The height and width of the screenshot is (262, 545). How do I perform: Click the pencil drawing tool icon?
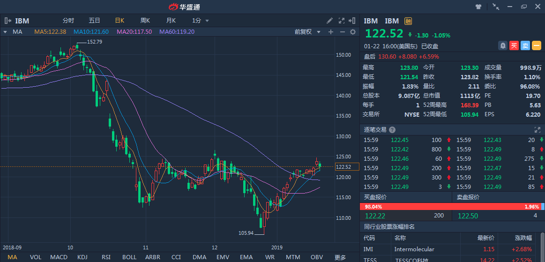tap(330, 21)
